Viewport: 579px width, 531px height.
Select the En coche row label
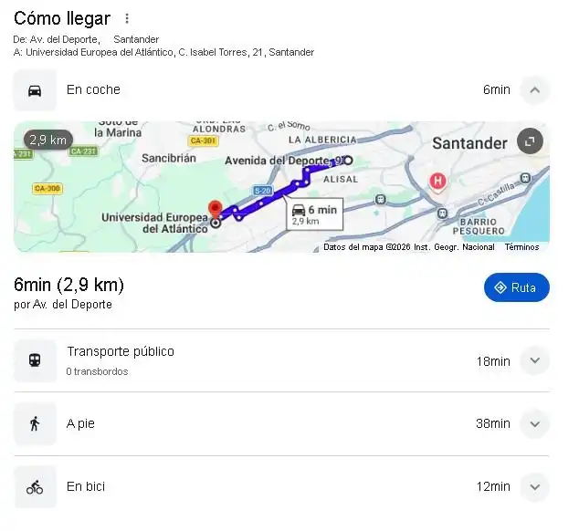click(x=93, y=89)
